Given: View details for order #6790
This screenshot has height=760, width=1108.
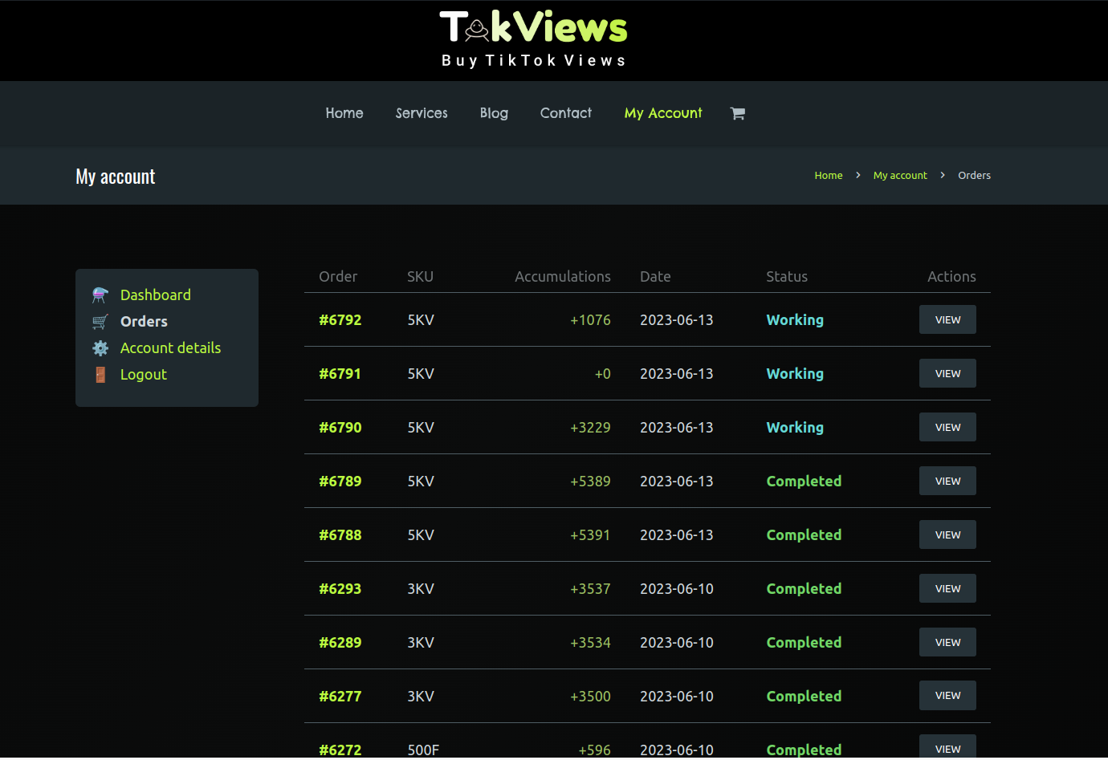Looking at the screenshot, I should [x=947, y=427].
